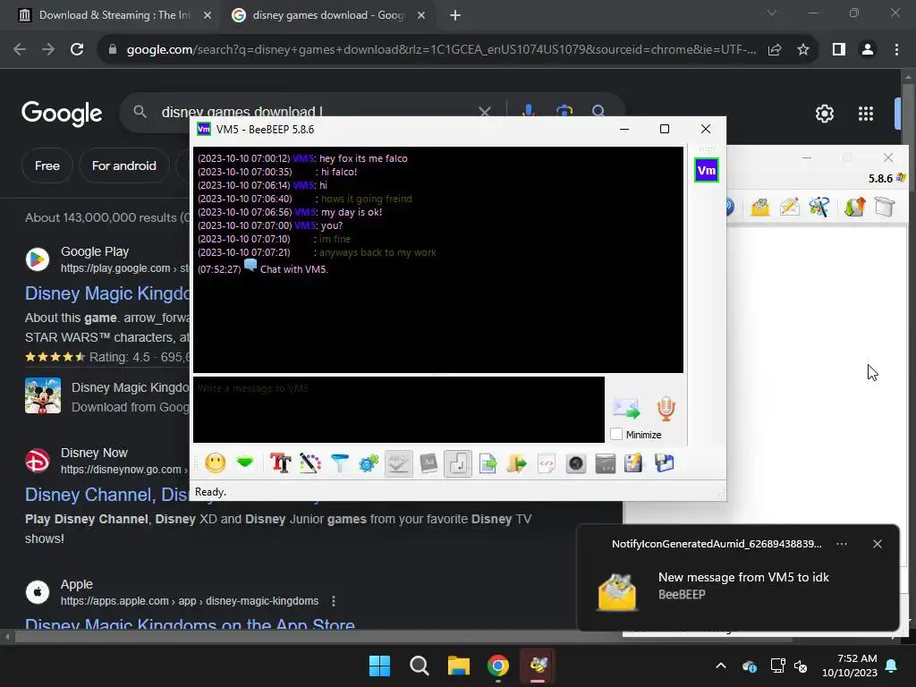This screenshot has height=687, width=916.
Task: Bookmark this page with the star icon
Action: tap(803, 50)
